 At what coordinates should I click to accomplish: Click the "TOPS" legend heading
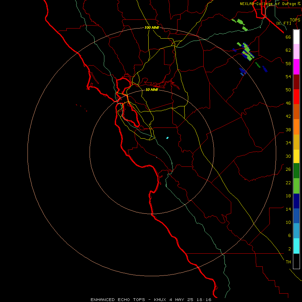point(295,20)
